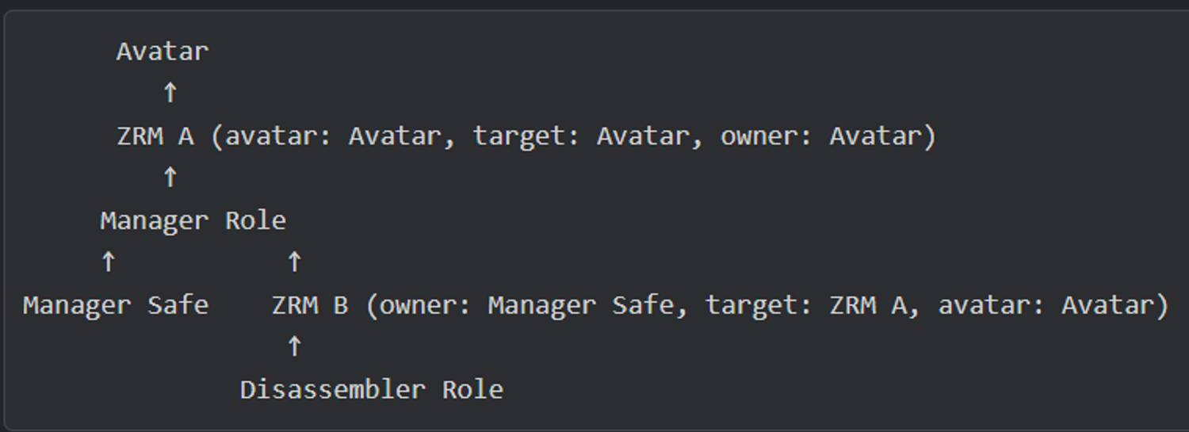Click the top "Avatar" node label
Screen dimensions: 1189x432
[x=162, y=52]
